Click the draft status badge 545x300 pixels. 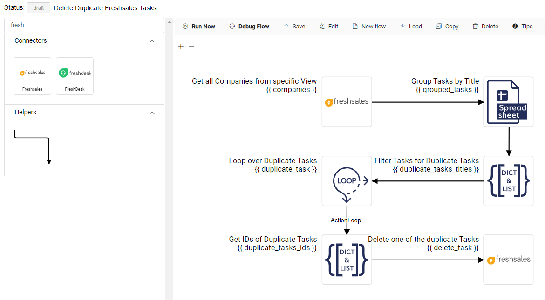click(39, 8)
